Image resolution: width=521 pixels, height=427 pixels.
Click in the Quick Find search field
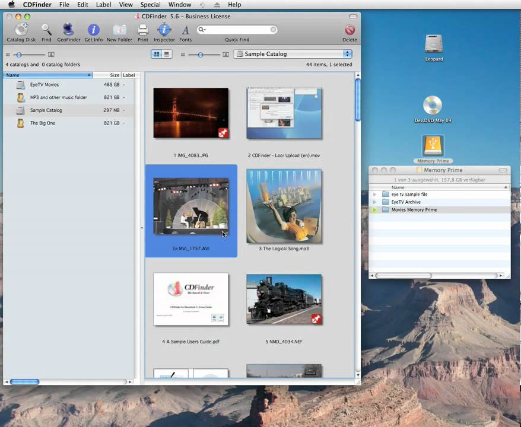[x=237, y=30]
